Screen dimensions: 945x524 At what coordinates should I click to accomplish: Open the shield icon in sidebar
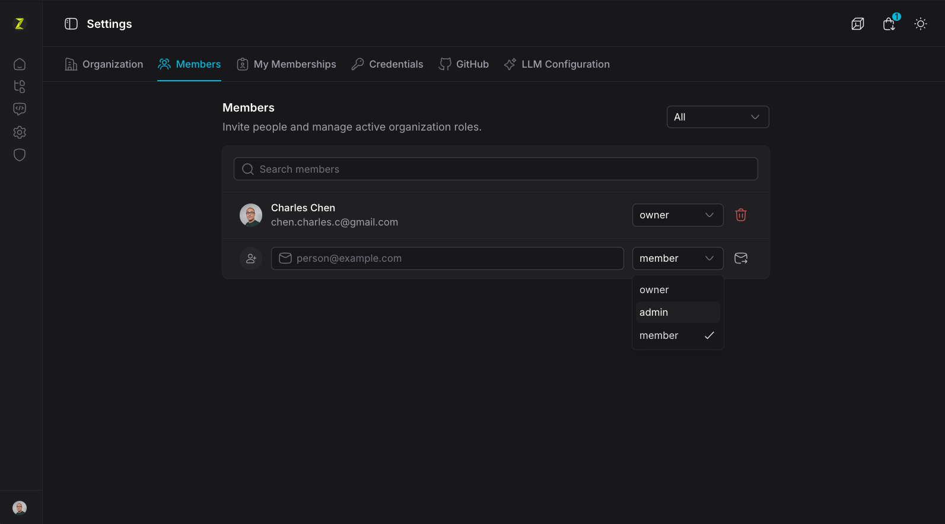pyautogui.click(x=20, y=155)
